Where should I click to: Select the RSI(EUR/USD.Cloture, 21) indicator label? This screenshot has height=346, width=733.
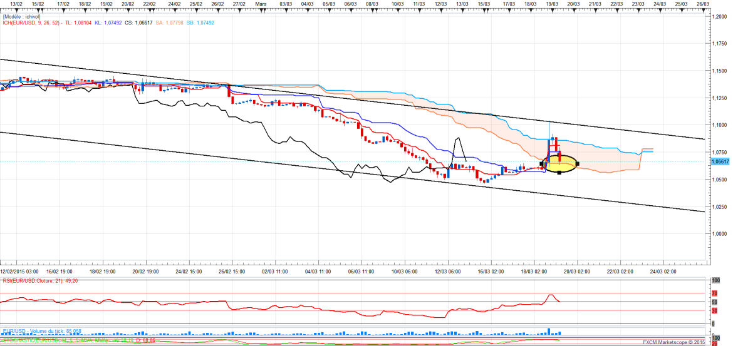point(41,281)
